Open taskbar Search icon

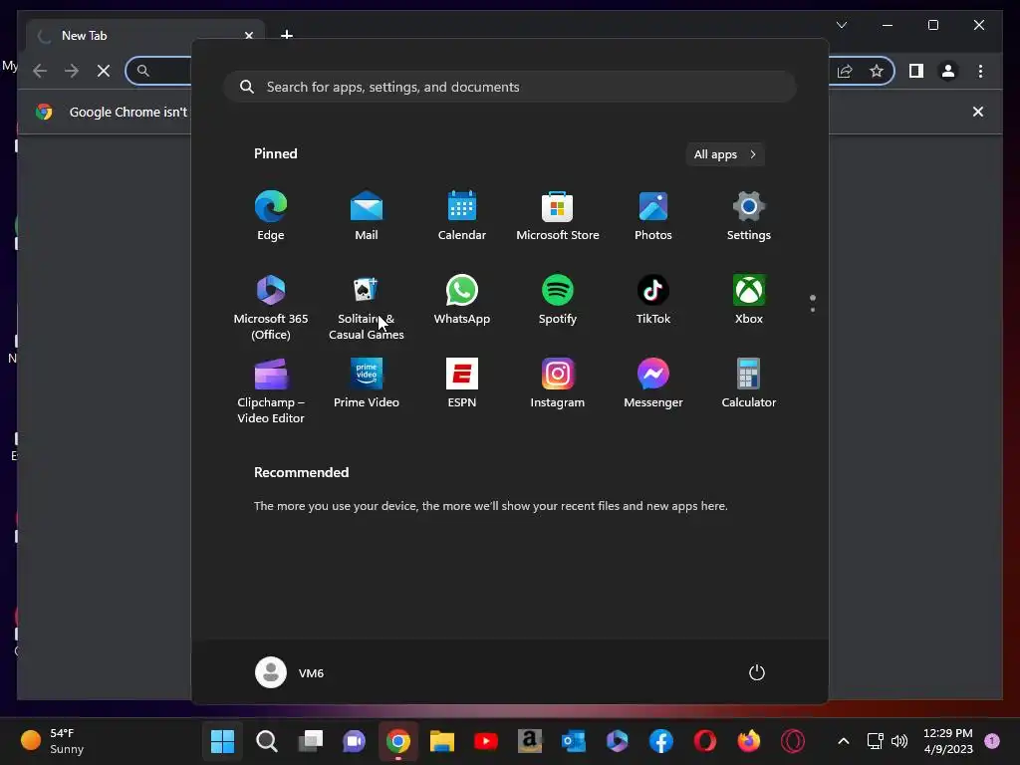point(267,740)
